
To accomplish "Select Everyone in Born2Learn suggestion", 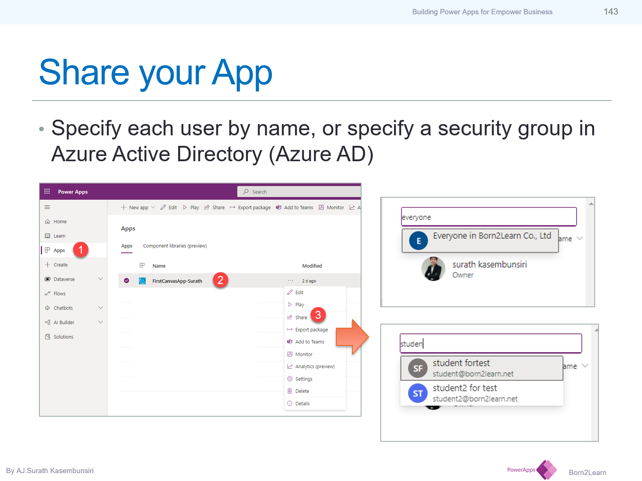I will point(480,241).
